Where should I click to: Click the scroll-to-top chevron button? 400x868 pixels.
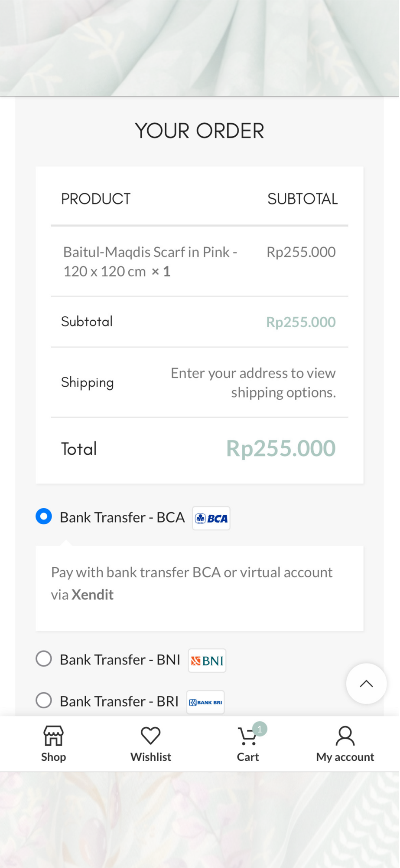coord(366,684)
